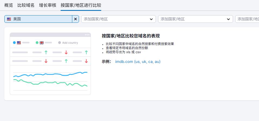Remove the 美国 country selection
Screen dimensions: 259x121
coord(76,19)
